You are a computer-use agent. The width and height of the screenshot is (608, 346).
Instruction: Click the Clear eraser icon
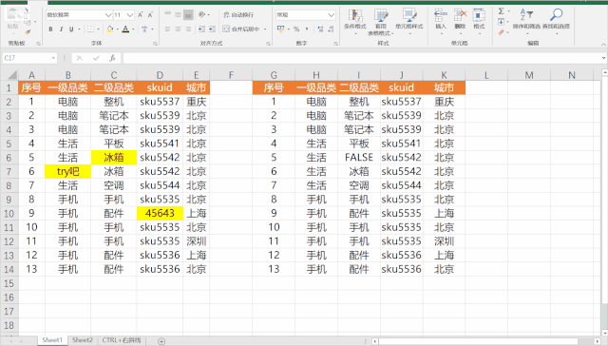pos(501,32)
